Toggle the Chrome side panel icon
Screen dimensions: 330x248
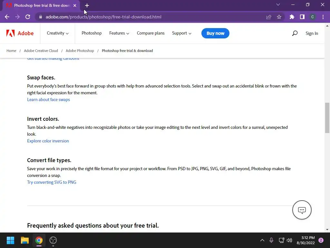[x=302, y=17]
